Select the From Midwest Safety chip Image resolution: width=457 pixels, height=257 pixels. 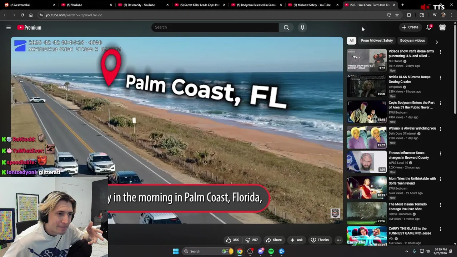[377, 40]
